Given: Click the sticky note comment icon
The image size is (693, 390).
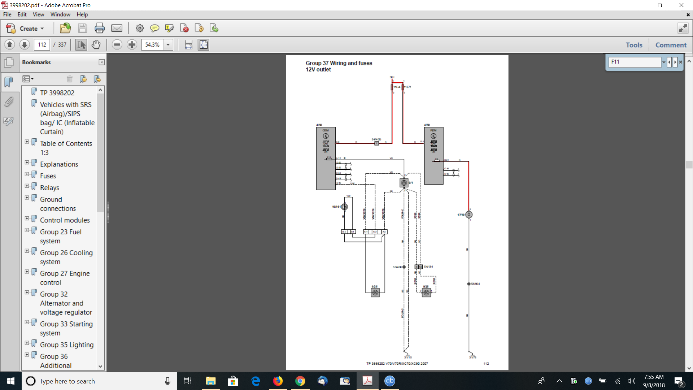Looking at the screenshot, I should pyautogui.click(x=154, y=28).
